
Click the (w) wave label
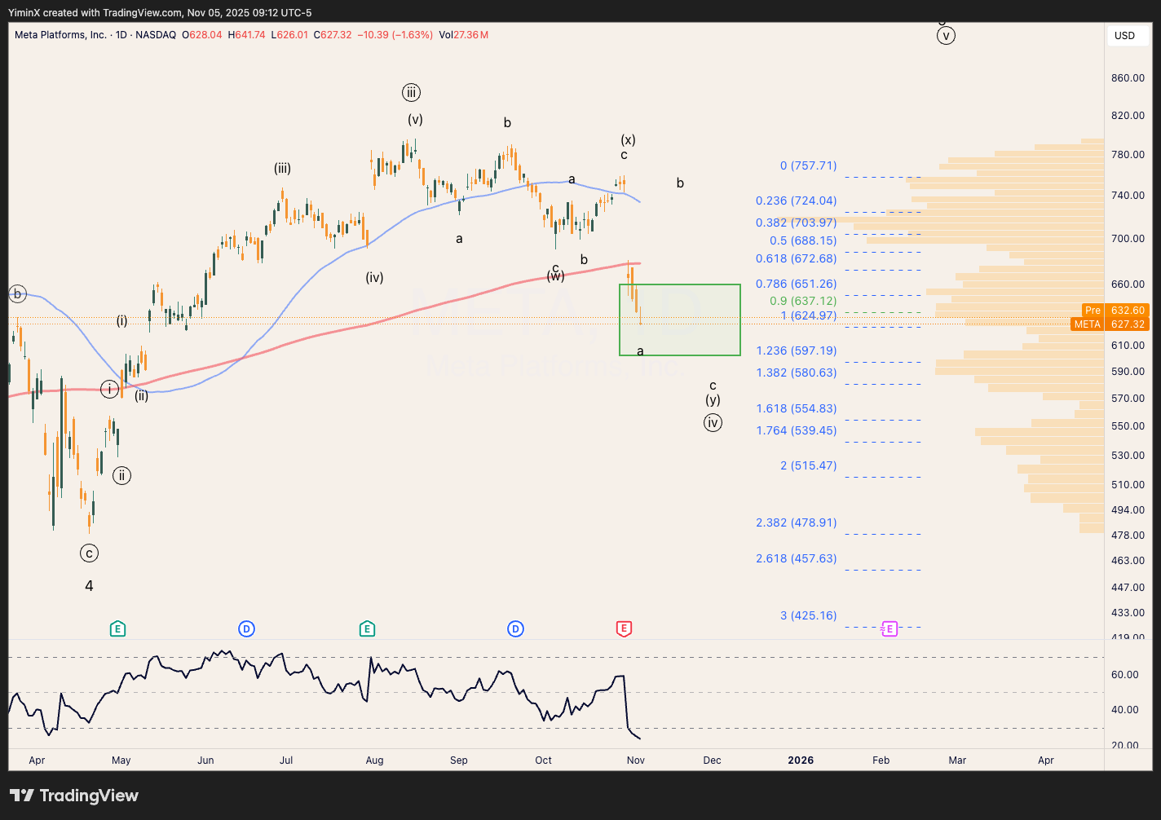tap(555, 276)
